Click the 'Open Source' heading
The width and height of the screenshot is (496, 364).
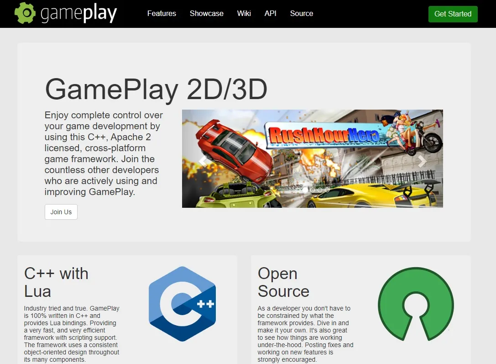[283, 282]
